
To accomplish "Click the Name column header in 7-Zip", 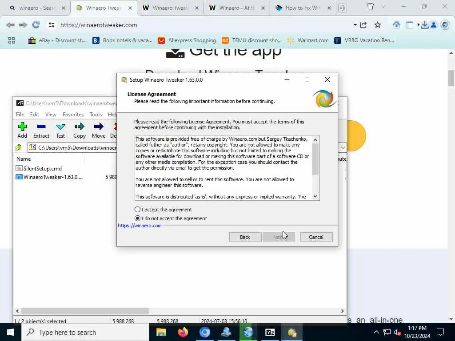I will [24, 159].
